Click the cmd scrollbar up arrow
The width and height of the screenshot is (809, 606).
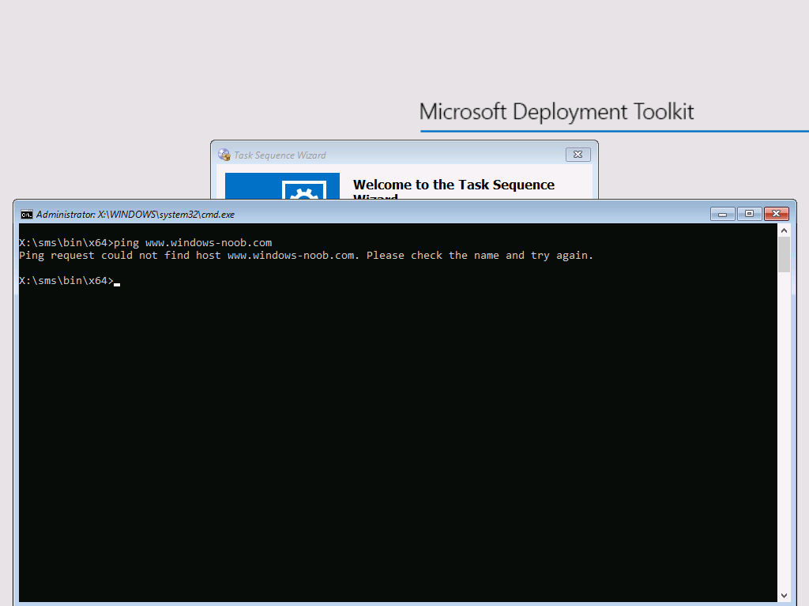pos(784,230)
